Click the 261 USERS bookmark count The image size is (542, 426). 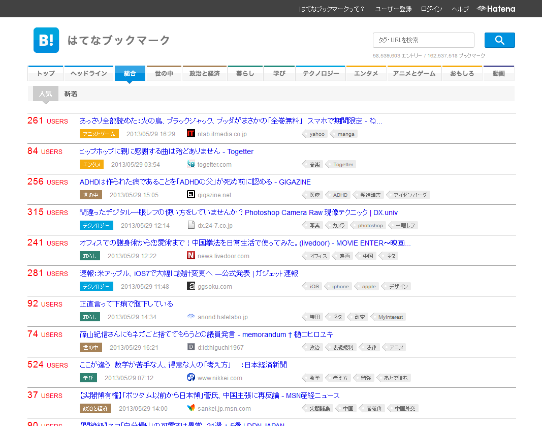pyautogui.click(x=48, y=120)
